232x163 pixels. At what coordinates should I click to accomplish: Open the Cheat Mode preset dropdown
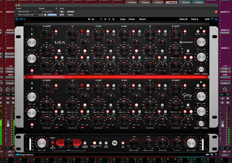tap(47, 11)
